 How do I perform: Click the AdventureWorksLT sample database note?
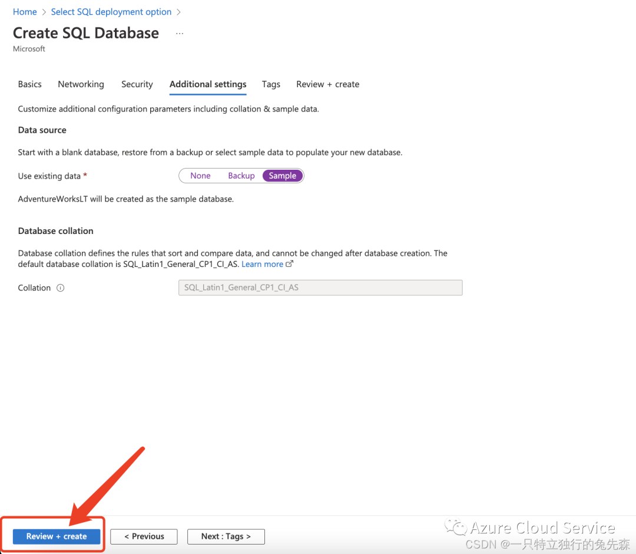click(x=126, y=199)
